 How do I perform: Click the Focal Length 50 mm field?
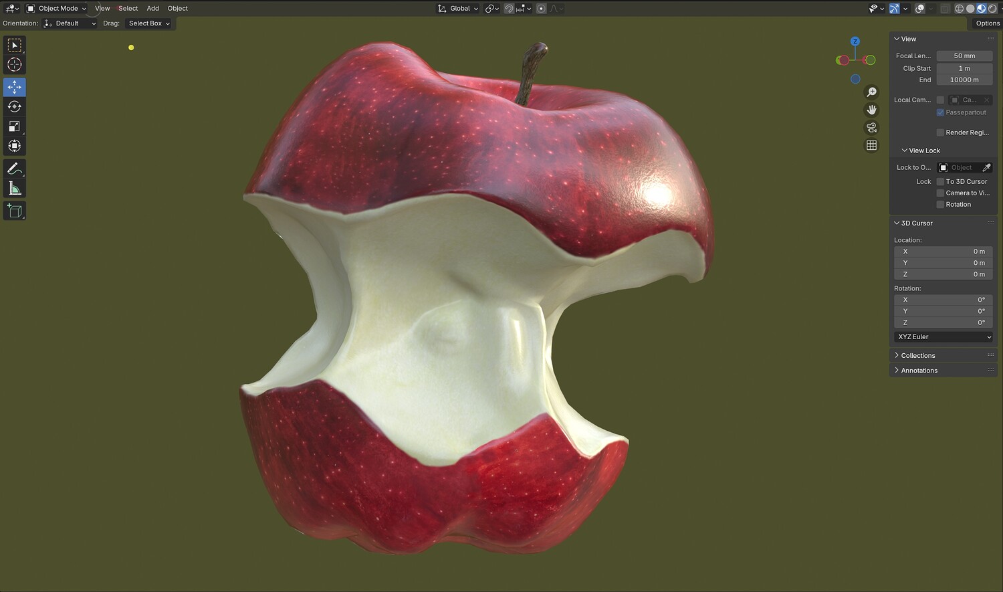tap(964, 56)
